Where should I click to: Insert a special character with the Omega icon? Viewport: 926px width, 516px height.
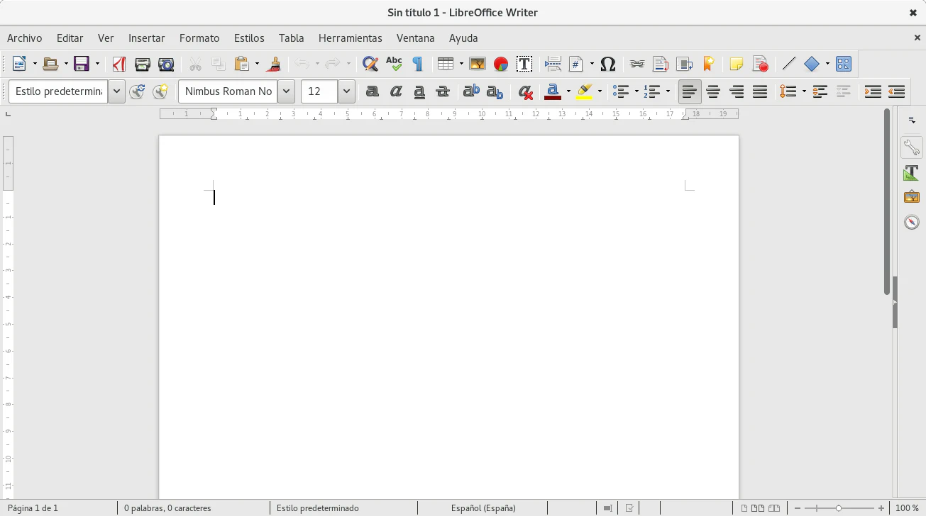pyautogui.click(x=607, y=64)
